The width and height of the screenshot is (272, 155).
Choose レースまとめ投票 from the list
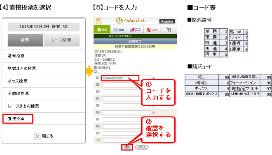click(44, 106)
